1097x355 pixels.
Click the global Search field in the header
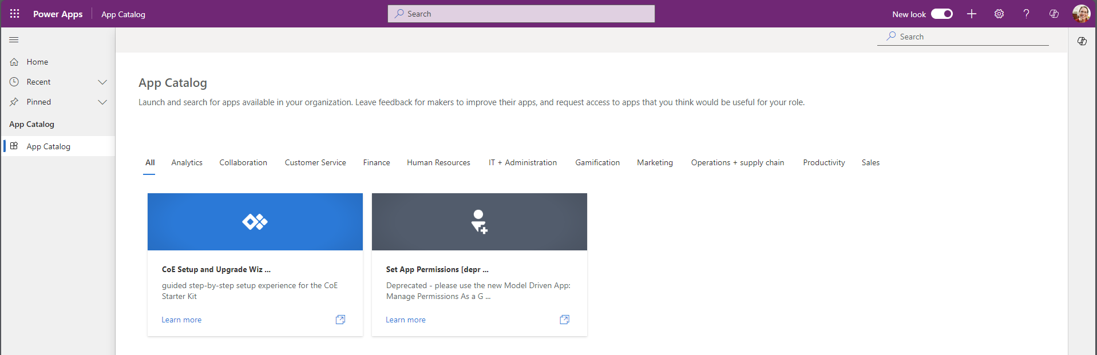click(x=521, y=14)
